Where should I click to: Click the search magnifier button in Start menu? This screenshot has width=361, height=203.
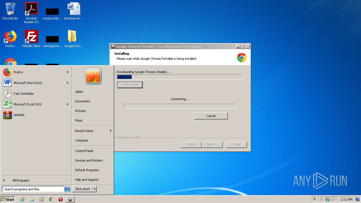(67, 189)
